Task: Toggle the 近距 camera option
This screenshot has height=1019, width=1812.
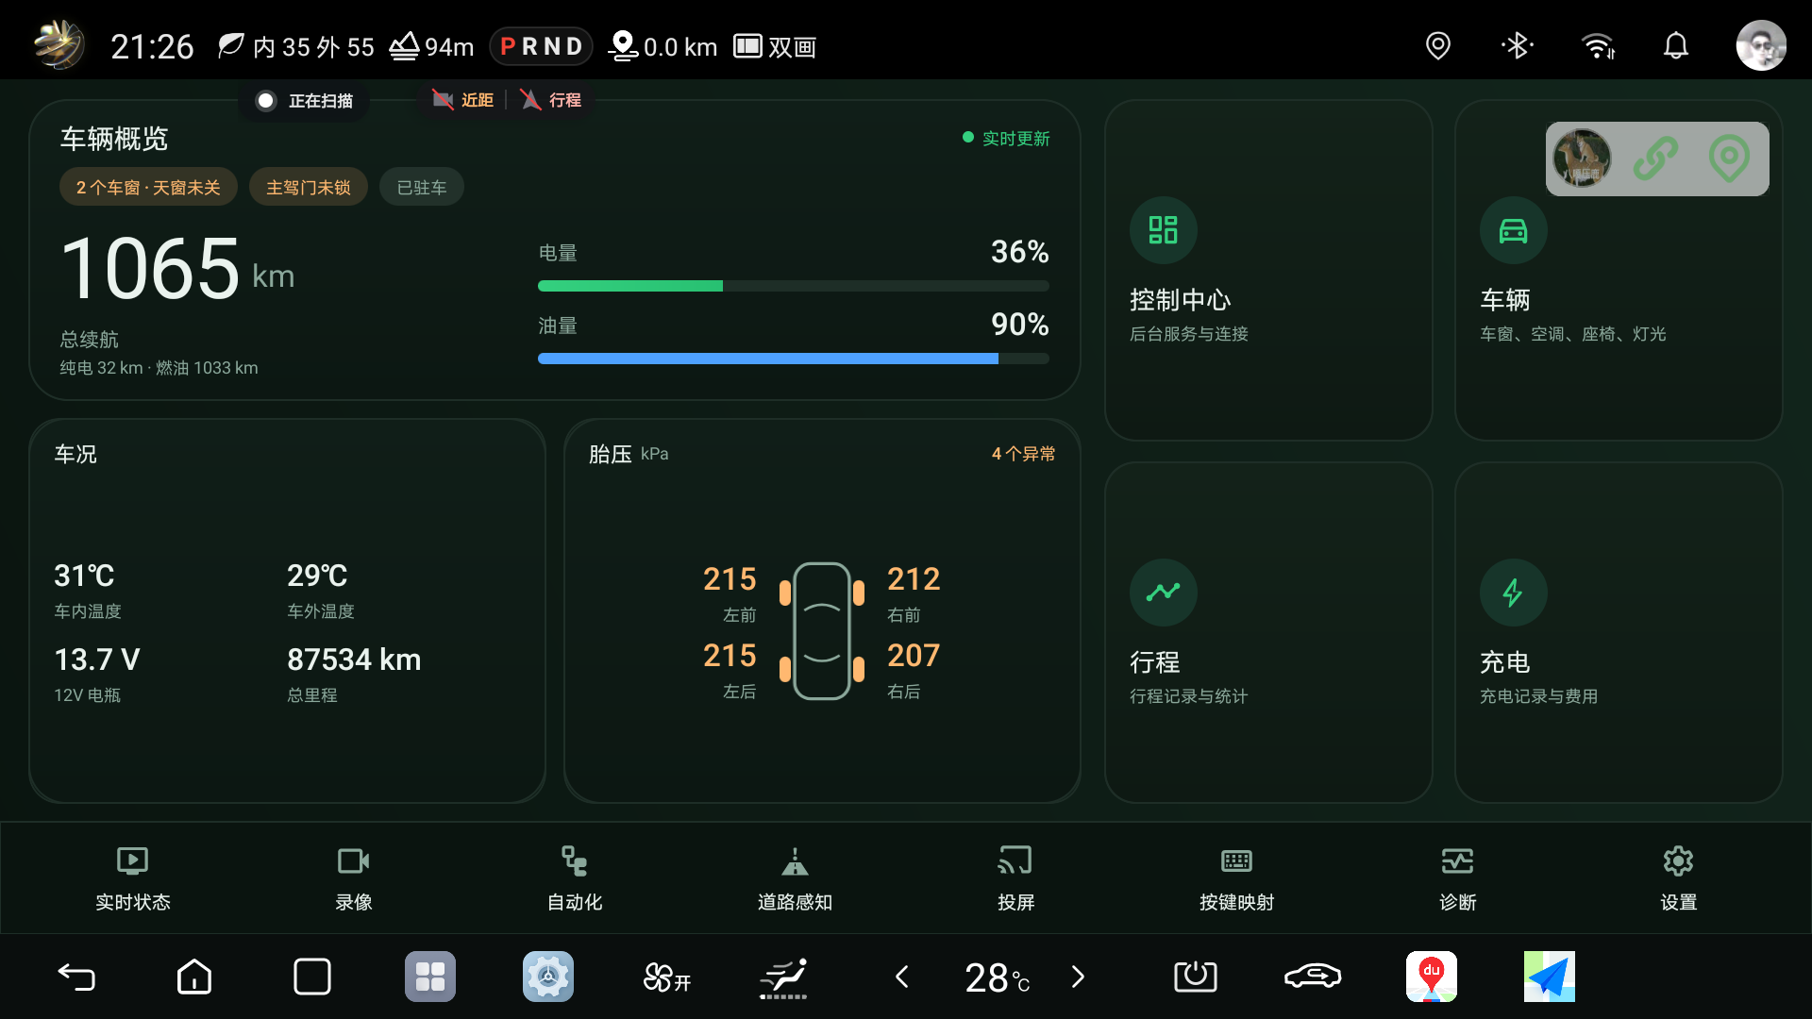Action: coord(463,100)
